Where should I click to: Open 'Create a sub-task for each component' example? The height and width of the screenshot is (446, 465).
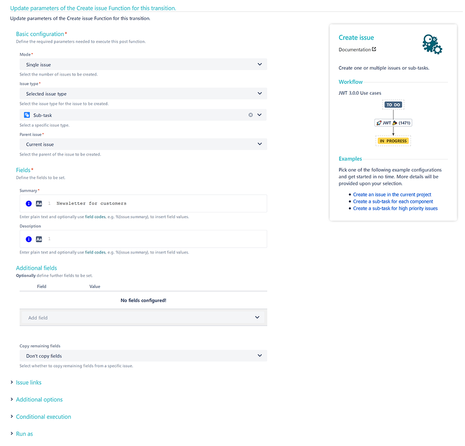393,202
